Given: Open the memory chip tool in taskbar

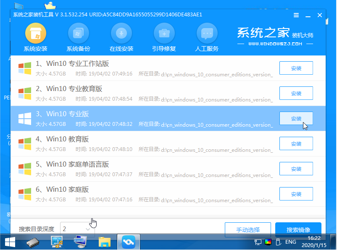Looking at the screenshot, I should point(33,242).
